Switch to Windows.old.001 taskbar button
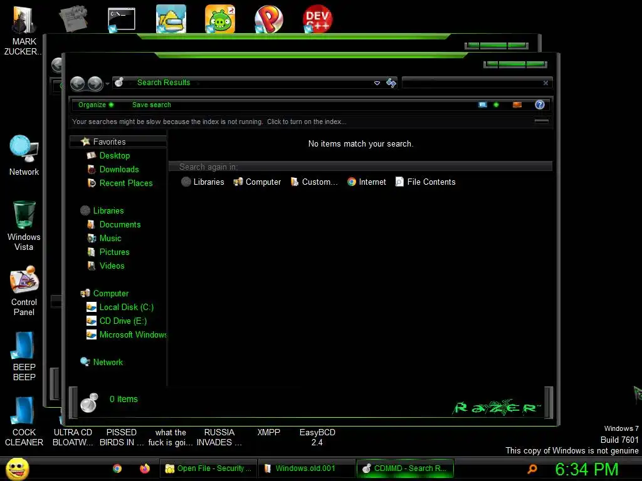The height and width of the screenshot is (481, 642). click(x=307, y=468)
